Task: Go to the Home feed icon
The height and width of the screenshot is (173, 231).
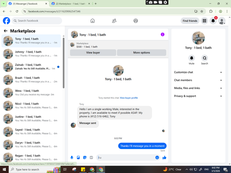Action: pos(92,21)
